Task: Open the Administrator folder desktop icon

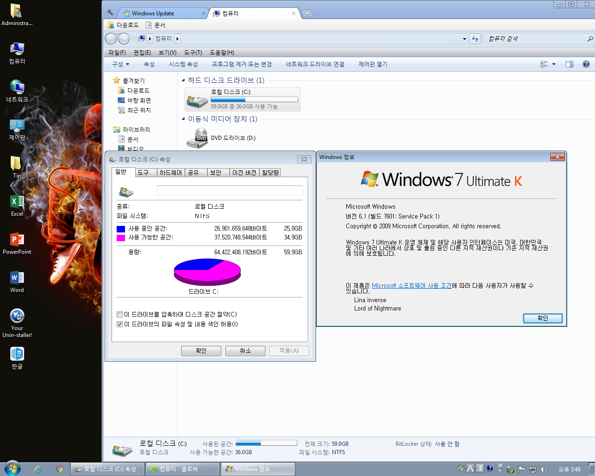Action: tap(17, 14)
